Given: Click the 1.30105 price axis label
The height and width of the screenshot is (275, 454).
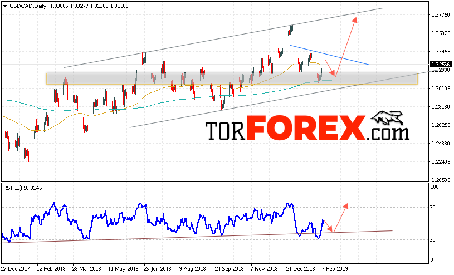Looking at the screenshot, I should coord(441,89).
